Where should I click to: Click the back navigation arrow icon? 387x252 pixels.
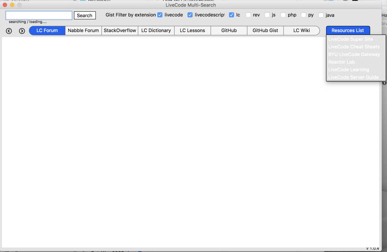9,31
